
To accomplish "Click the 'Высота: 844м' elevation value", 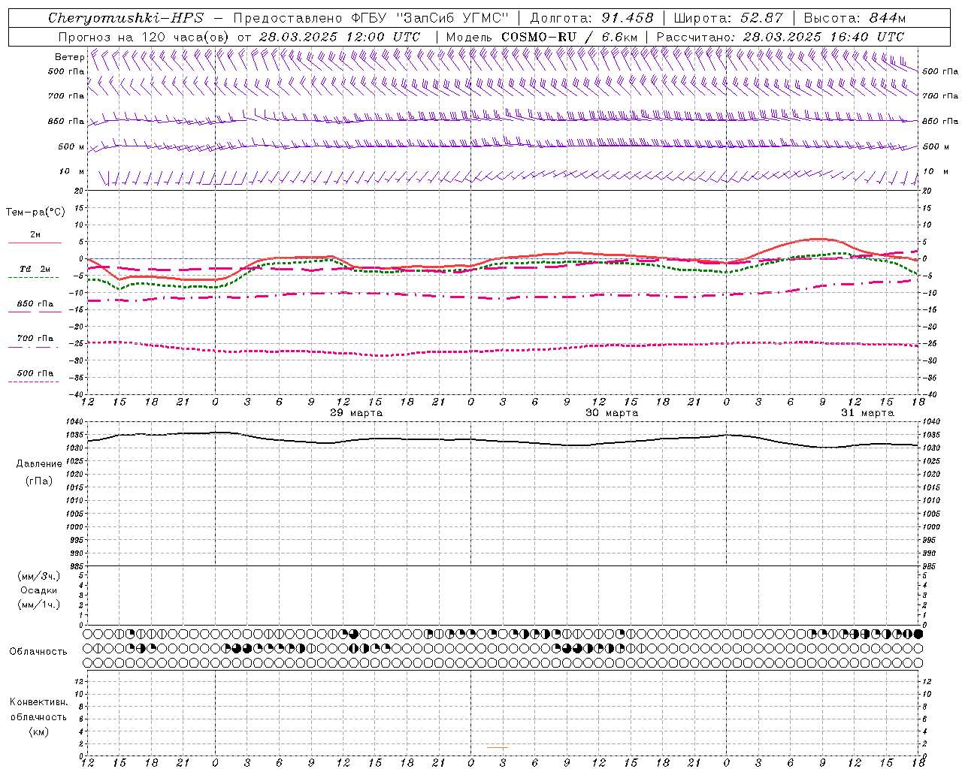I will pos(855,18).
